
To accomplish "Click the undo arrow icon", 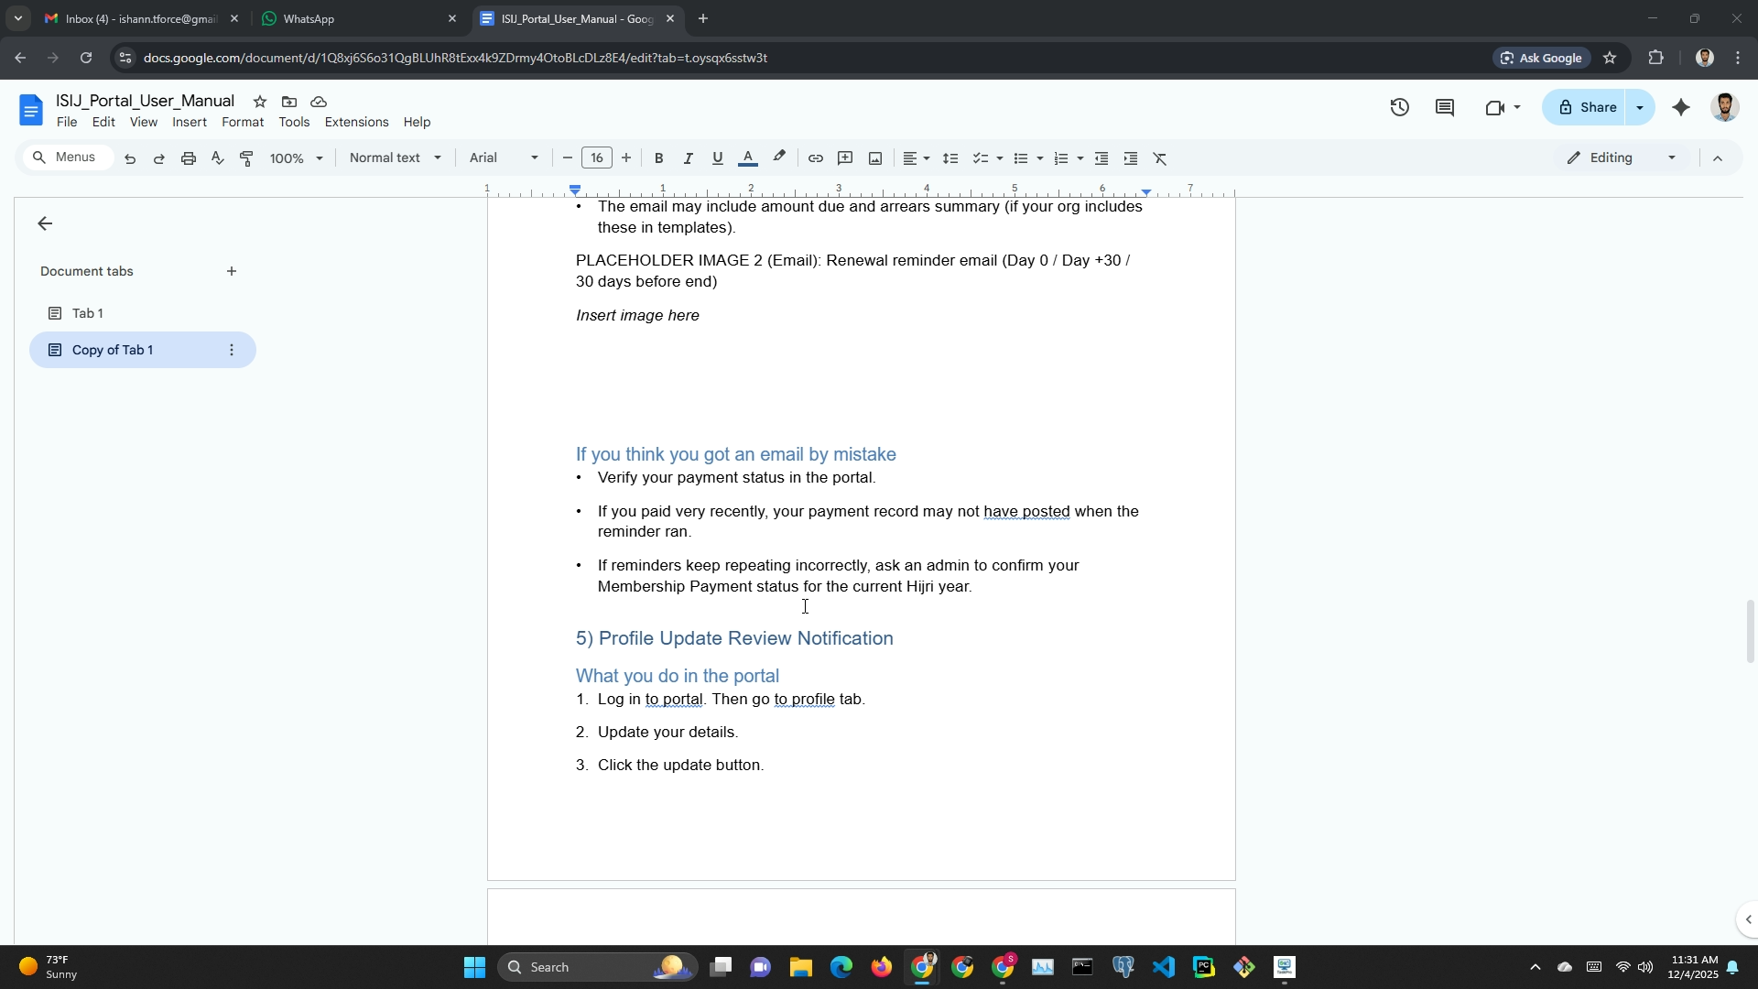I will 130,158.
